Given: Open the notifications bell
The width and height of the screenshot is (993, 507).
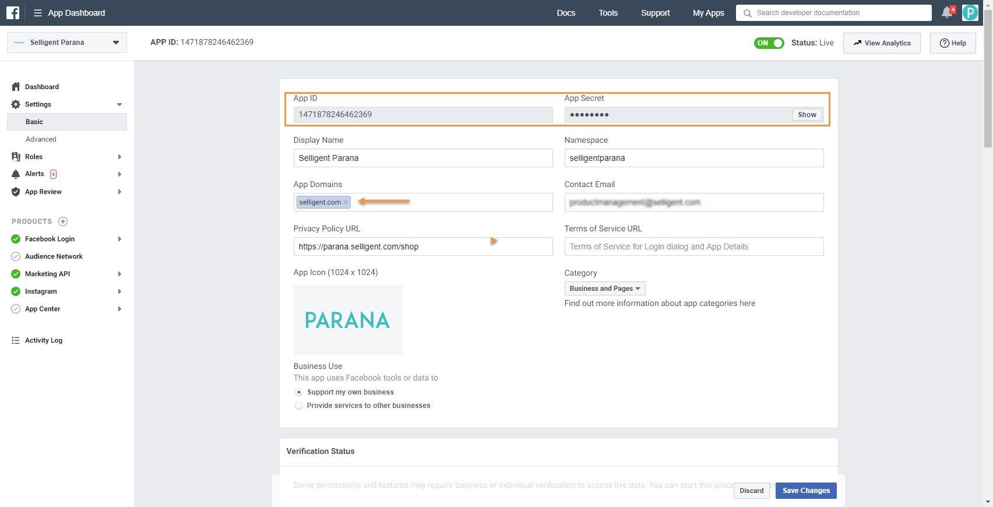Looking at the screenshot, I should (x=947, y=13).
